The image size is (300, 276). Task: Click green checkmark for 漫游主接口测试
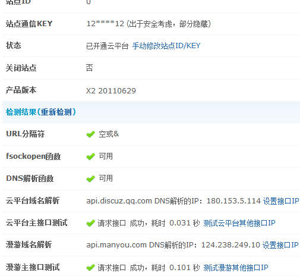(x=91, y=268)
